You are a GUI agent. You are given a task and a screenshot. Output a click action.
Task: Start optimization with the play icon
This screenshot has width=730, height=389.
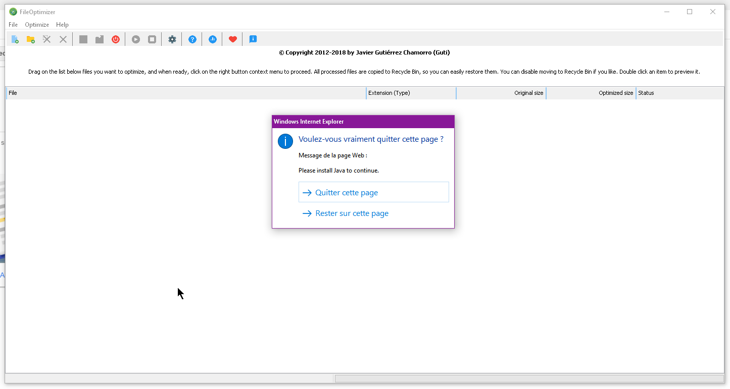[136, 39]
